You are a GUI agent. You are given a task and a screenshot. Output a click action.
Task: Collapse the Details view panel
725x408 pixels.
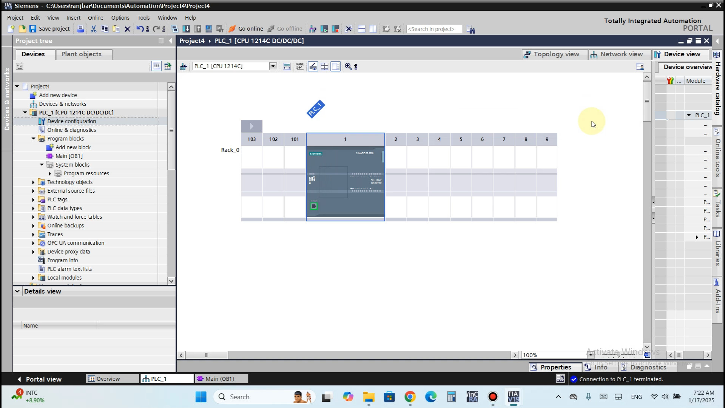pos(17,291)
